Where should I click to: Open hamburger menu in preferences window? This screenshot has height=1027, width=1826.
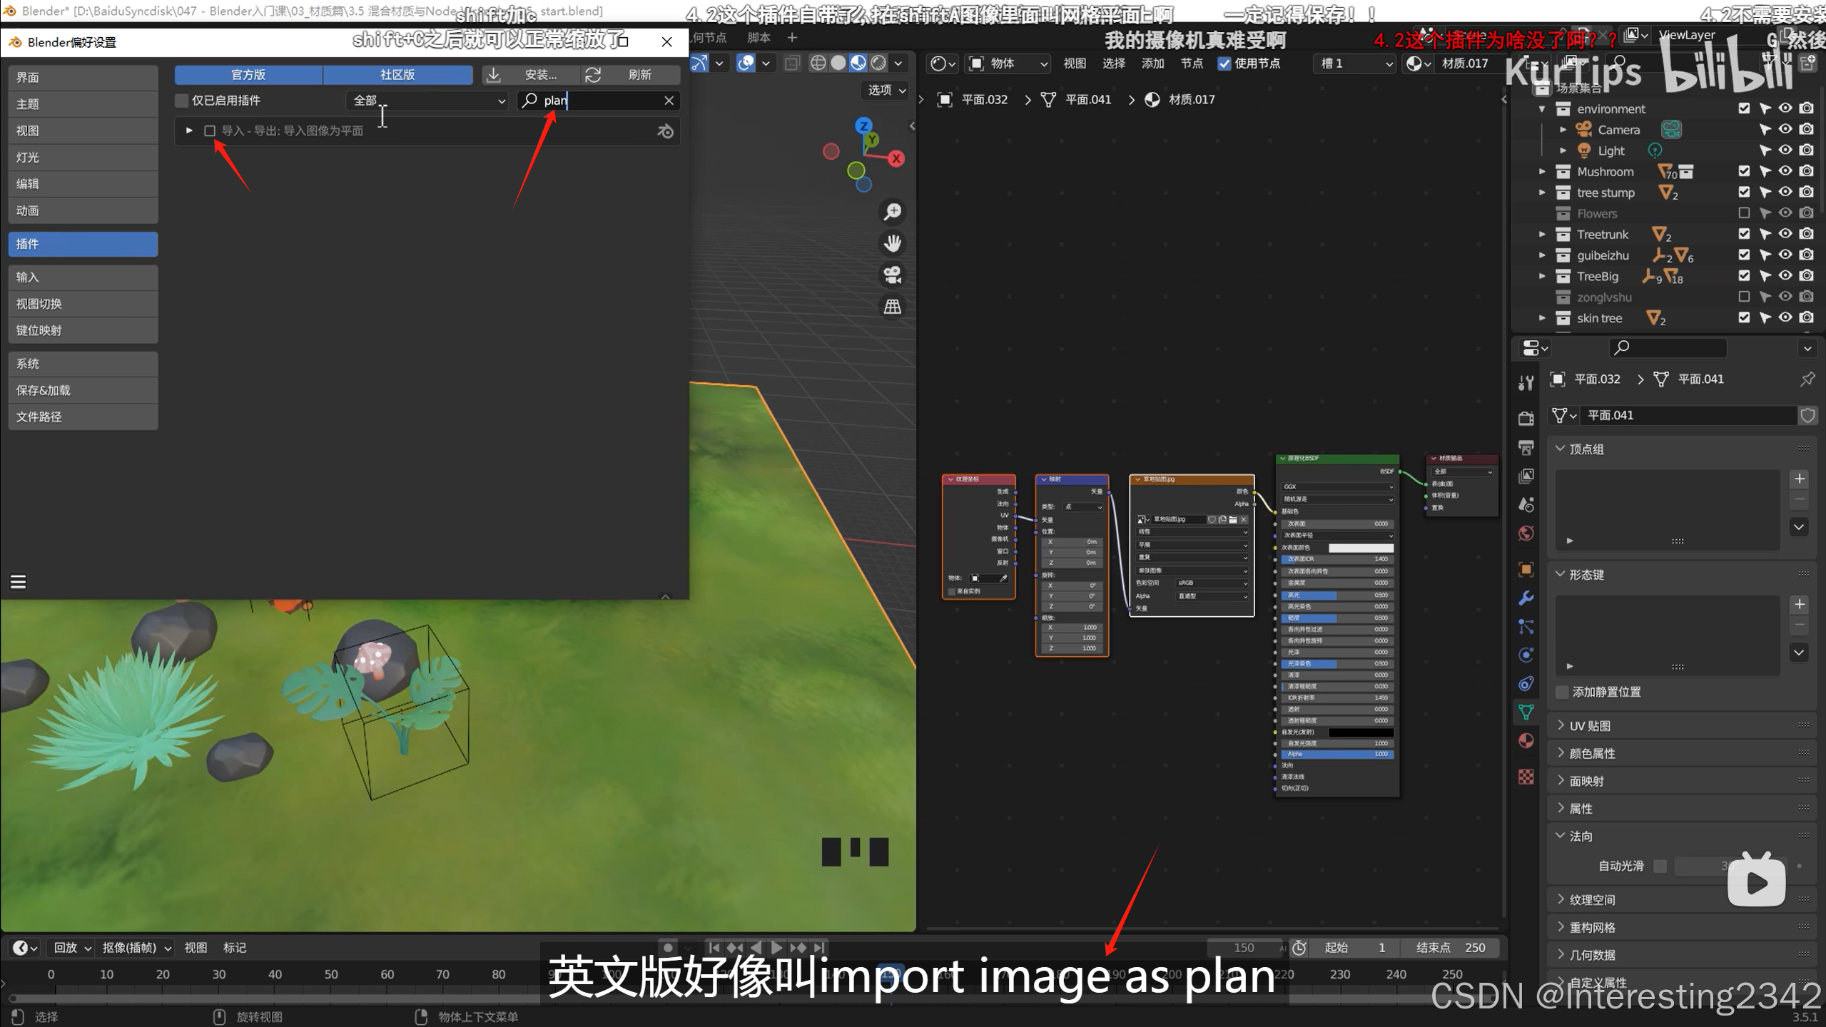19,582
